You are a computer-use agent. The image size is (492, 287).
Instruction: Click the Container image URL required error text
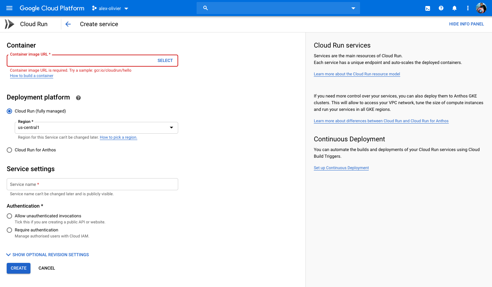pyautogui.click(x=71, y=70)
